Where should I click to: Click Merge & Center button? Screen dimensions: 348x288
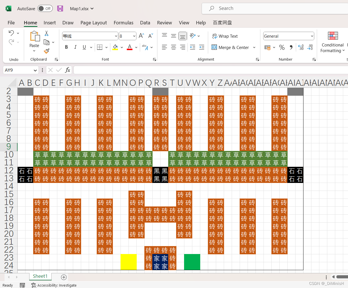(230, 47)
